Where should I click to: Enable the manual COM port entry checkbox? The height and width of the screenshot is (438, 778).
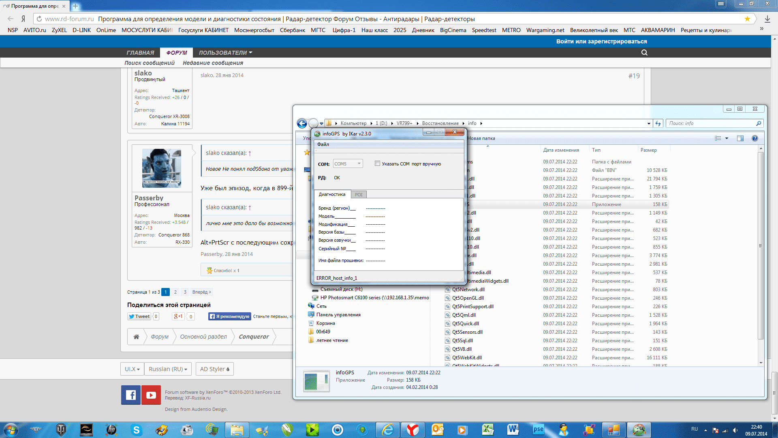coord(377,163)
